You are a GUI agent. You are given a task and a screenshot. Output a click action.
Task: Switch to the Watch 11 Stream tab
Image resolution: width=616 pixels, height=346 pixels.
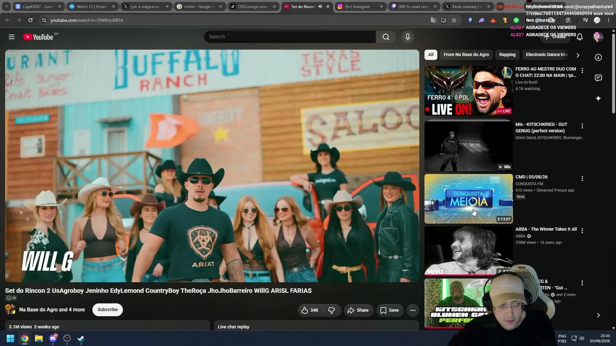(89, 7)
